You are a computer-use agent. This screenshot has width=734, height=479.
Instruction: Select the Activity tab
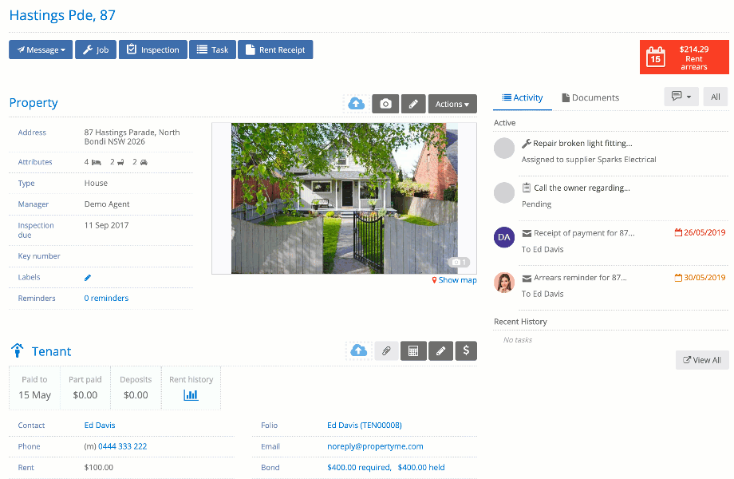coord(523,97)
